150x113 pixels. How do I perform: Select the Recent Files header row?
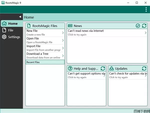(45, 62)
